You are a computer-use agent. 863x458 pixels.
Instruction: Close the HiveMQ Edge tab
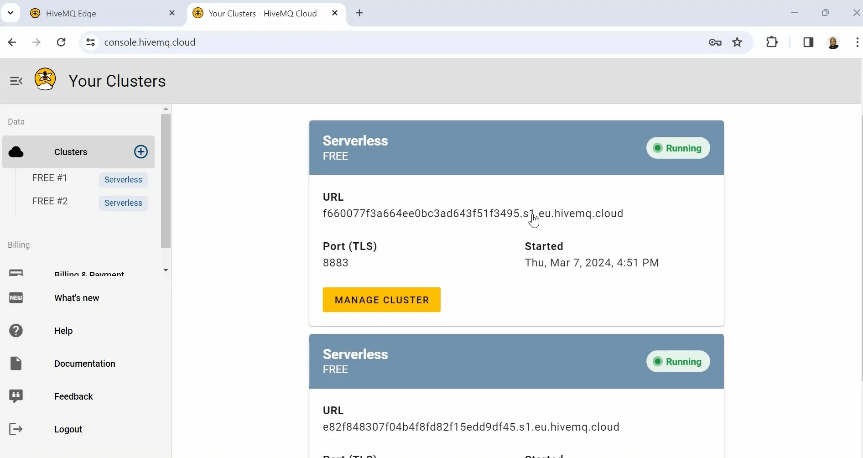tap(172, 13)
